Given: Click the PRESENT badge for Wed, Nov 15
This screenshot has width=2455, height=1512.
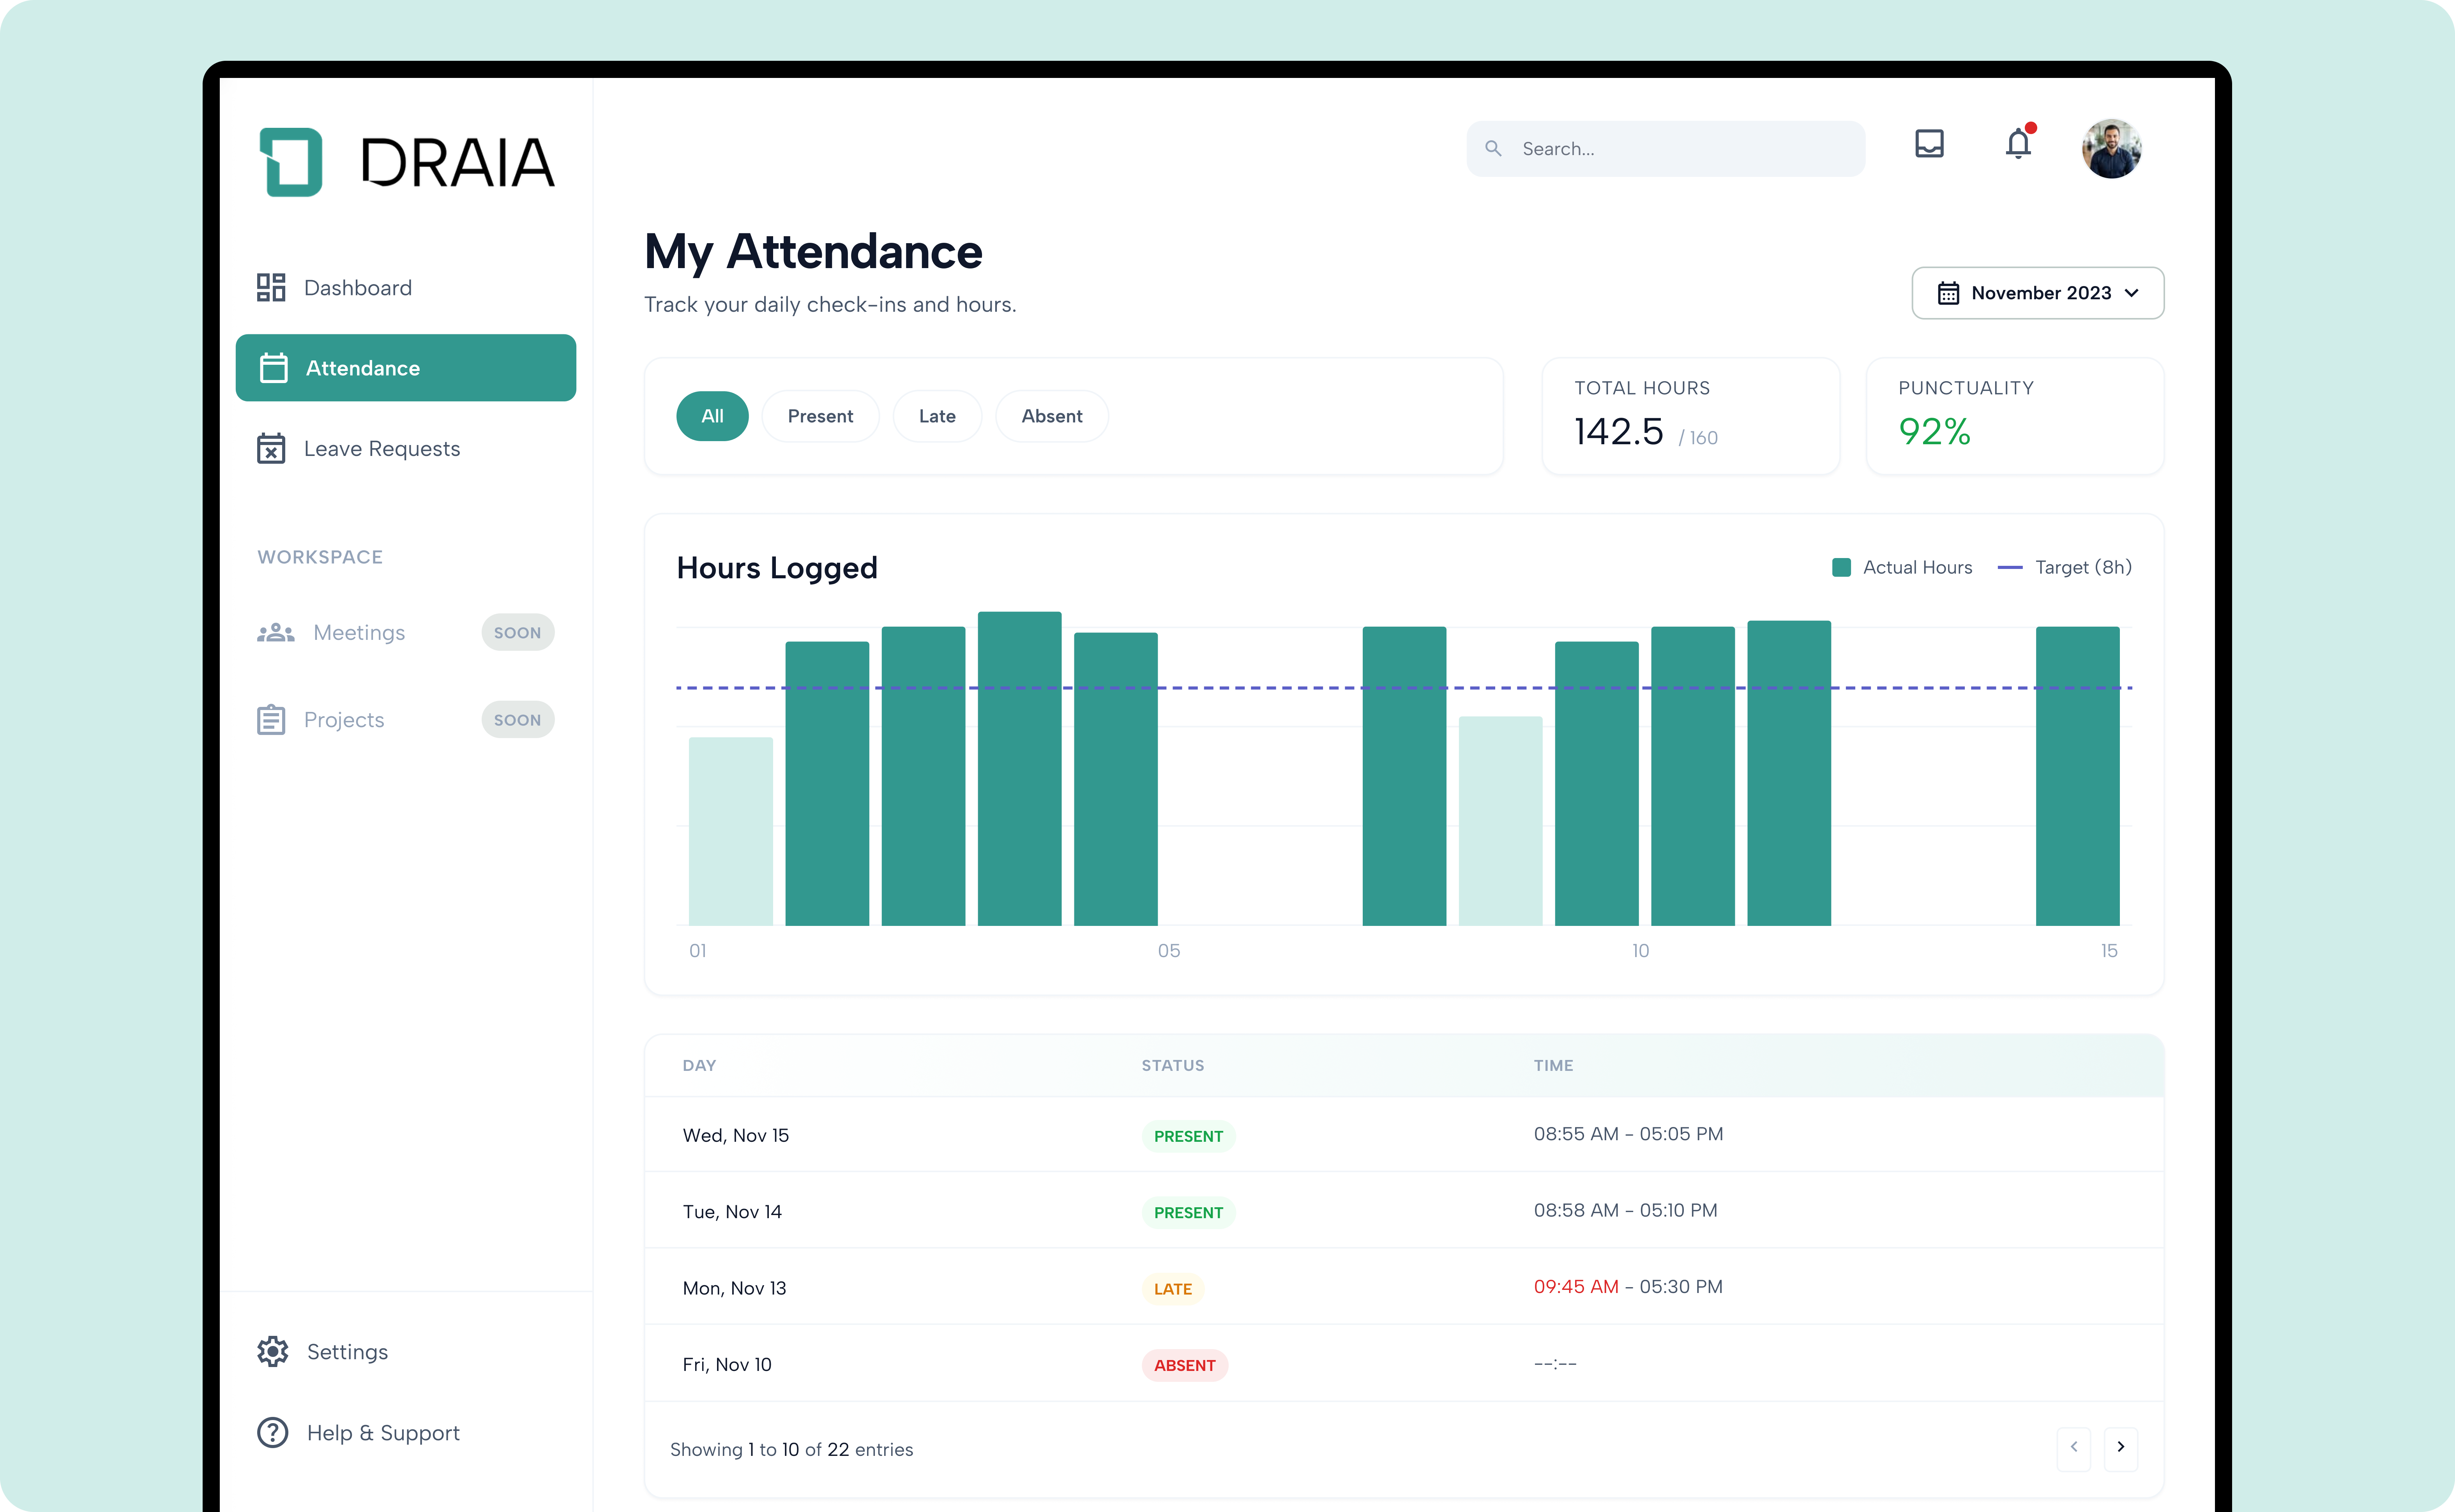Looking at the screenshot, I should click(1188, 1136).
